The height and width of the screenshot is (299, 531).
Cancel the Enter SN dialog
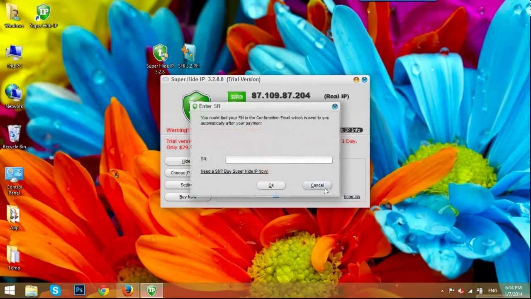[x=317, y=185]
